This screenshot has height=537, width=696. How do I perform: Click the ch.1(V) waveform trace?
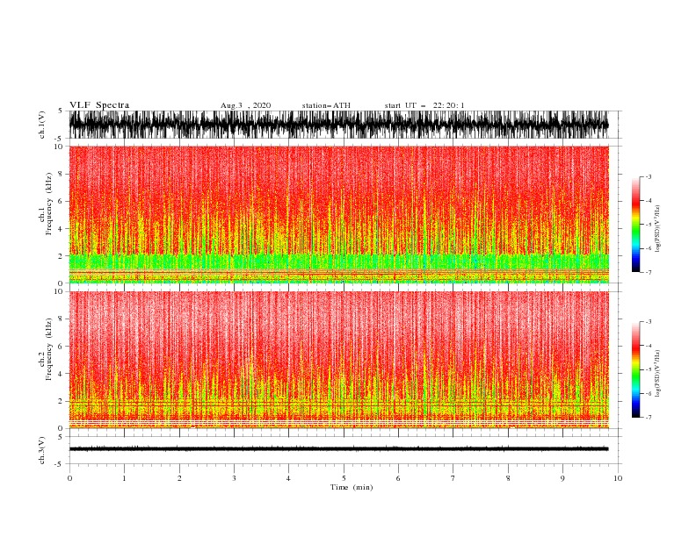339,125
